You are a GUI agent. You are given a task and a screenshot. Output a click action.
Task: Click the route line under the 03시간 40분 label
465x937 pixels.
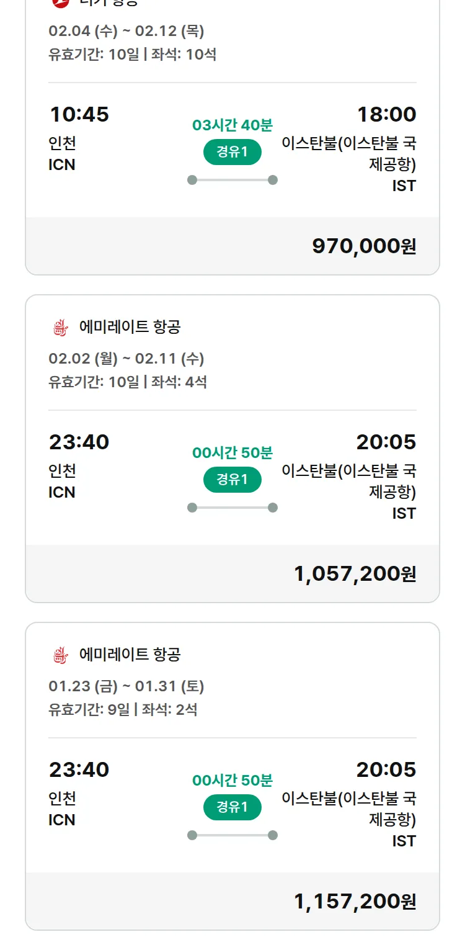click(x=232, y=180)
